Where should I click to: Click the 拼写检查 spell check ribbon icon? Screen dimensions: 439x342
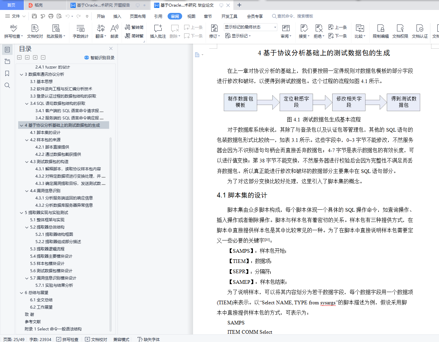pyautogui.click(x=14, y=28)
